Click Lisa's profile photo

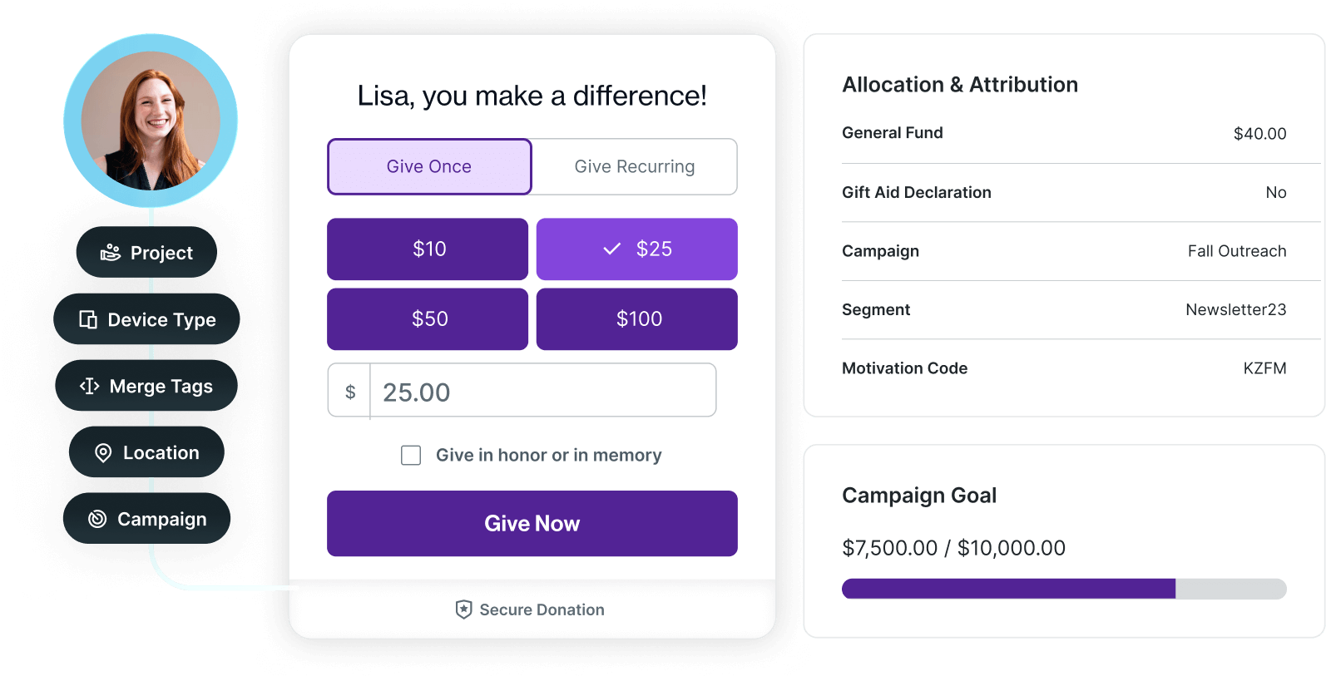[151, 121]
